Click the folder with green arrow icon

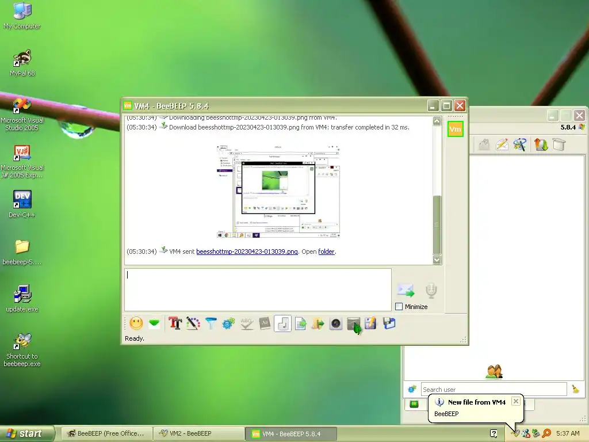pyautogui.click(x=318, y=323)
